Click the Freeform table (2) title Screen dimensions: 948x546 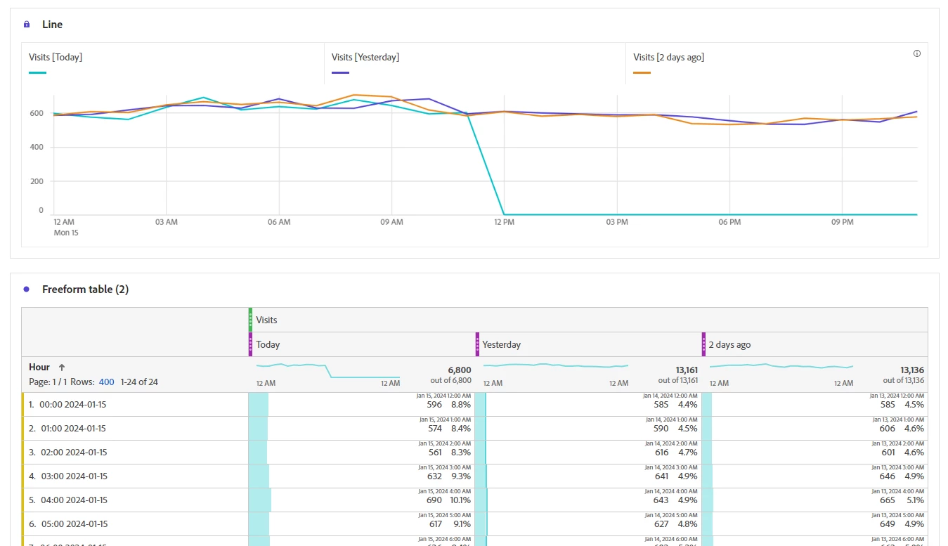(x=85, y=289)
